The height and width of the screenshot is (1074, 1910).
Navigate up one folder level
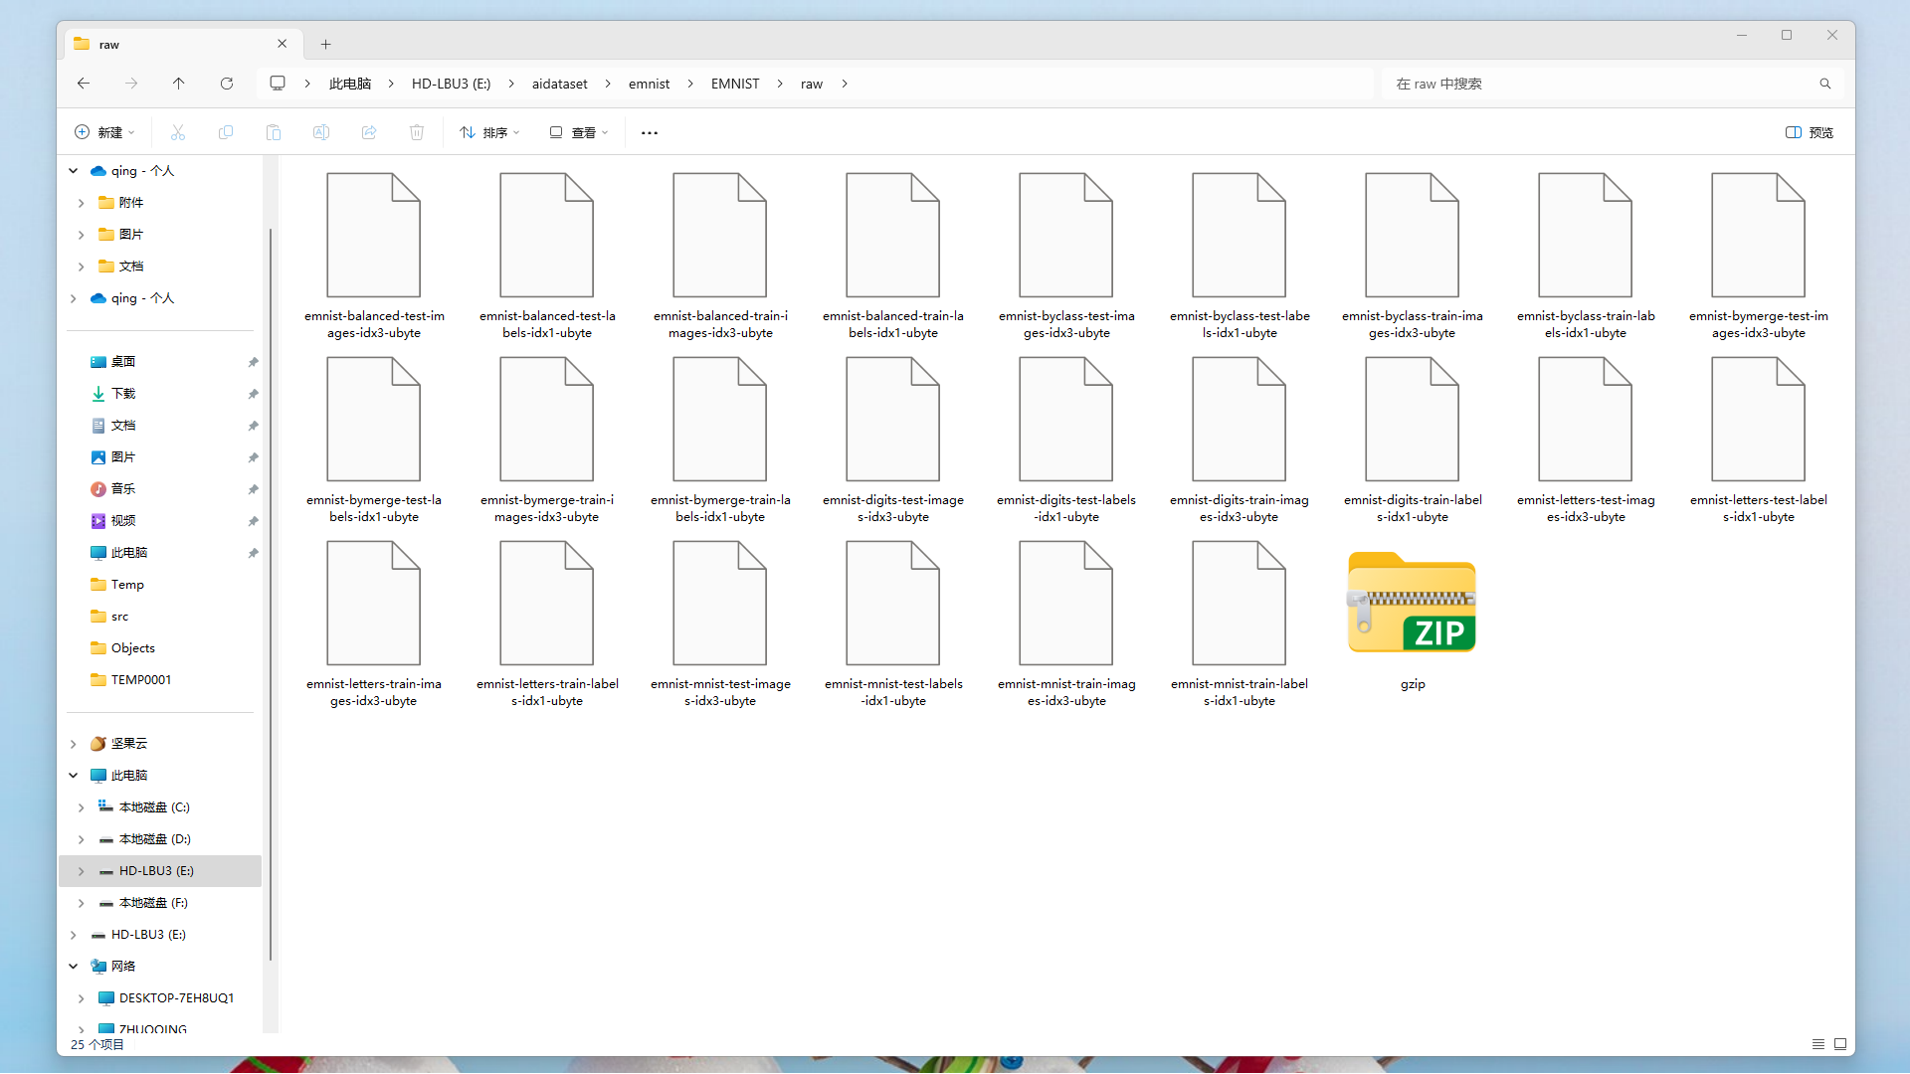179,84
